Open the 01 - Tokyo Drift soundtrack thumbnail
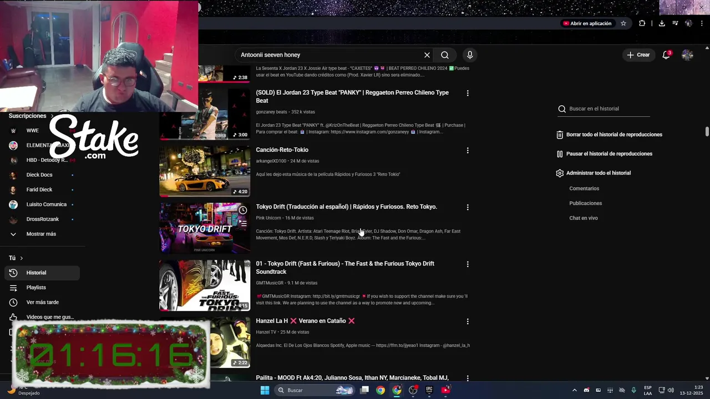The image size is (710, 399). tap(205, 285)
